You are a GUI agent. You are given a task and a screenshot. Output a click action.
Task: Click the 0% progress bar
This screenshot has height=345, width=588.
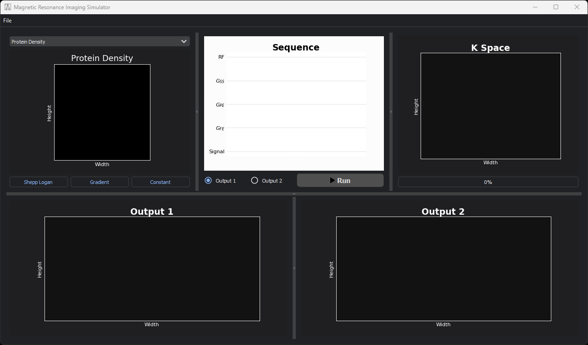488,182
